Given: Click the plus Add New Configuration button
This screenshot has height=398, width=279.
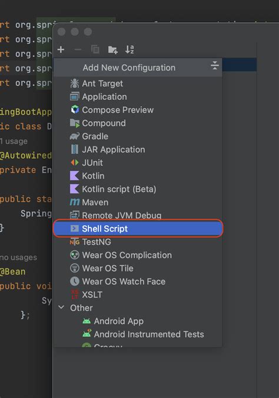Looking at the screenshot, I should coord(61,49).
